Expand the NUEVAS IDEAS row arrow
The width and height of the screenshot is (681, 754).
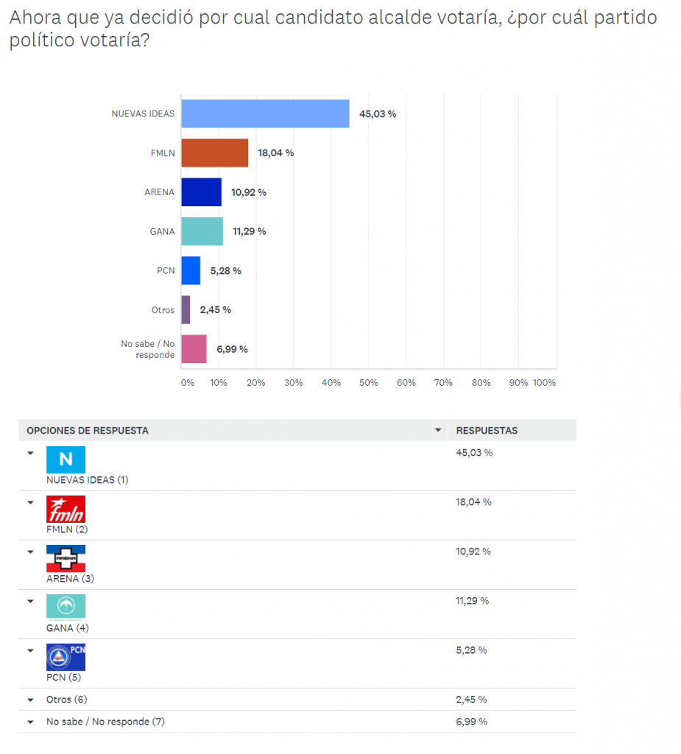[x=31, y=453]
